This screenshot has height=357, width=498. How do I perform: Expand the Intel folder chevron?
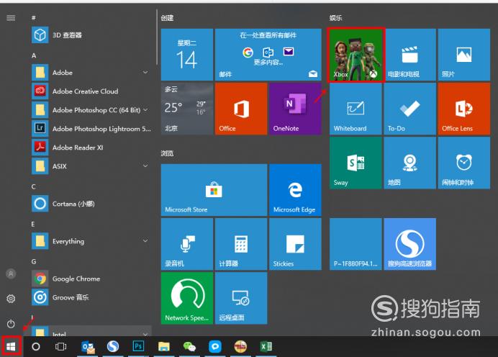pos(145,334)
